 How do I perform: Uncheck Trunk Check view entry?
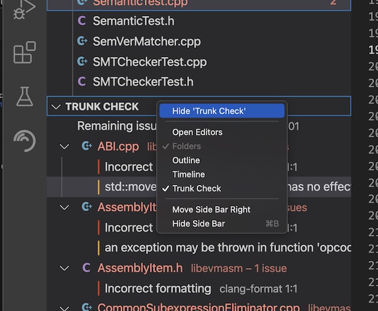222,189
